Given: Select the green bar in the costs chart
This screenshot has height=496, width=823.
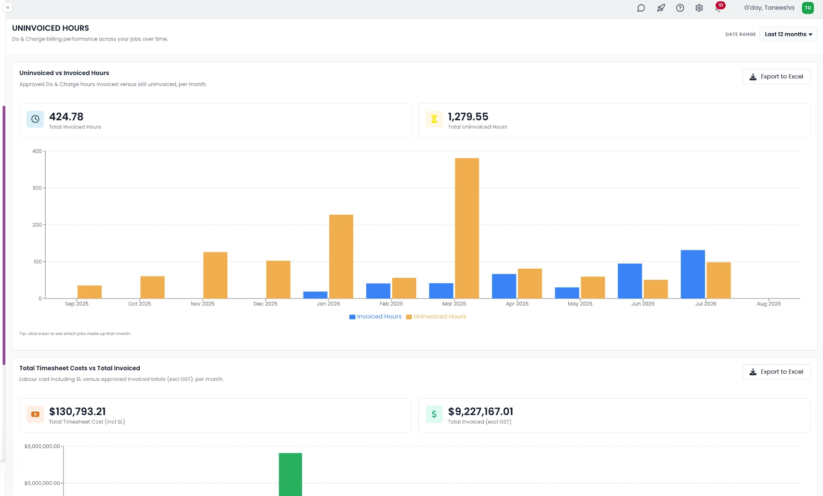Looking at the screenshot, I should pyautogui.click(x=291, y=474).
